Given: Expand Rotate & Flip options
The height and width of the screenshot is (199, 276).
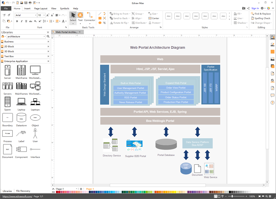Looking at the screenshot, I should point(128,23).
